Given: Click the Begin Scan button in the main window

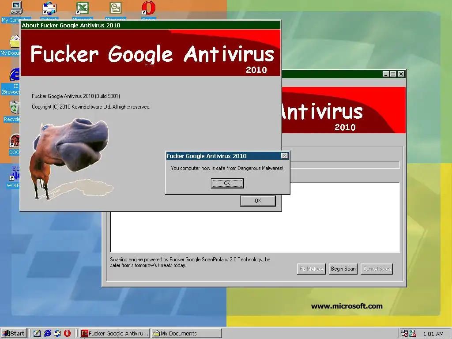Looking at the screenshot, I should click(343, 269).
